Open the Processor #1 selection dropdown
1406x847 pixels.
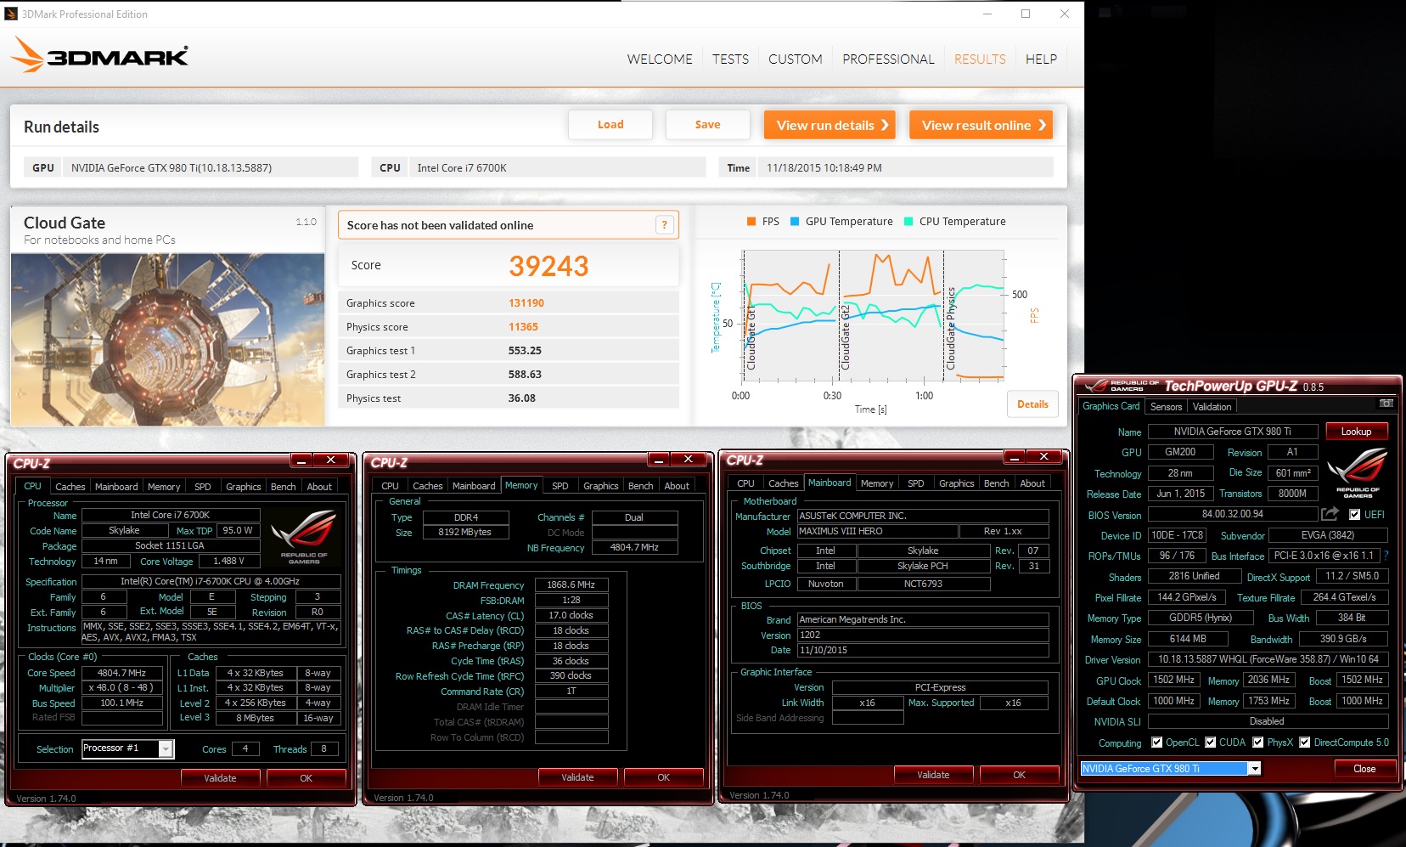(x=166, y=748)
